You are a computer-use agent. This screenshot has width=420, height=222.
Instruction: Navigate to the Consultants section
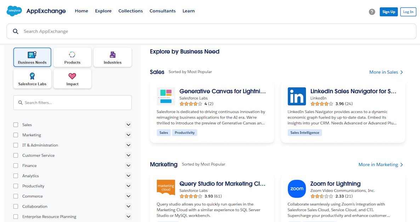pyautogui.click(x=163, y=11)
